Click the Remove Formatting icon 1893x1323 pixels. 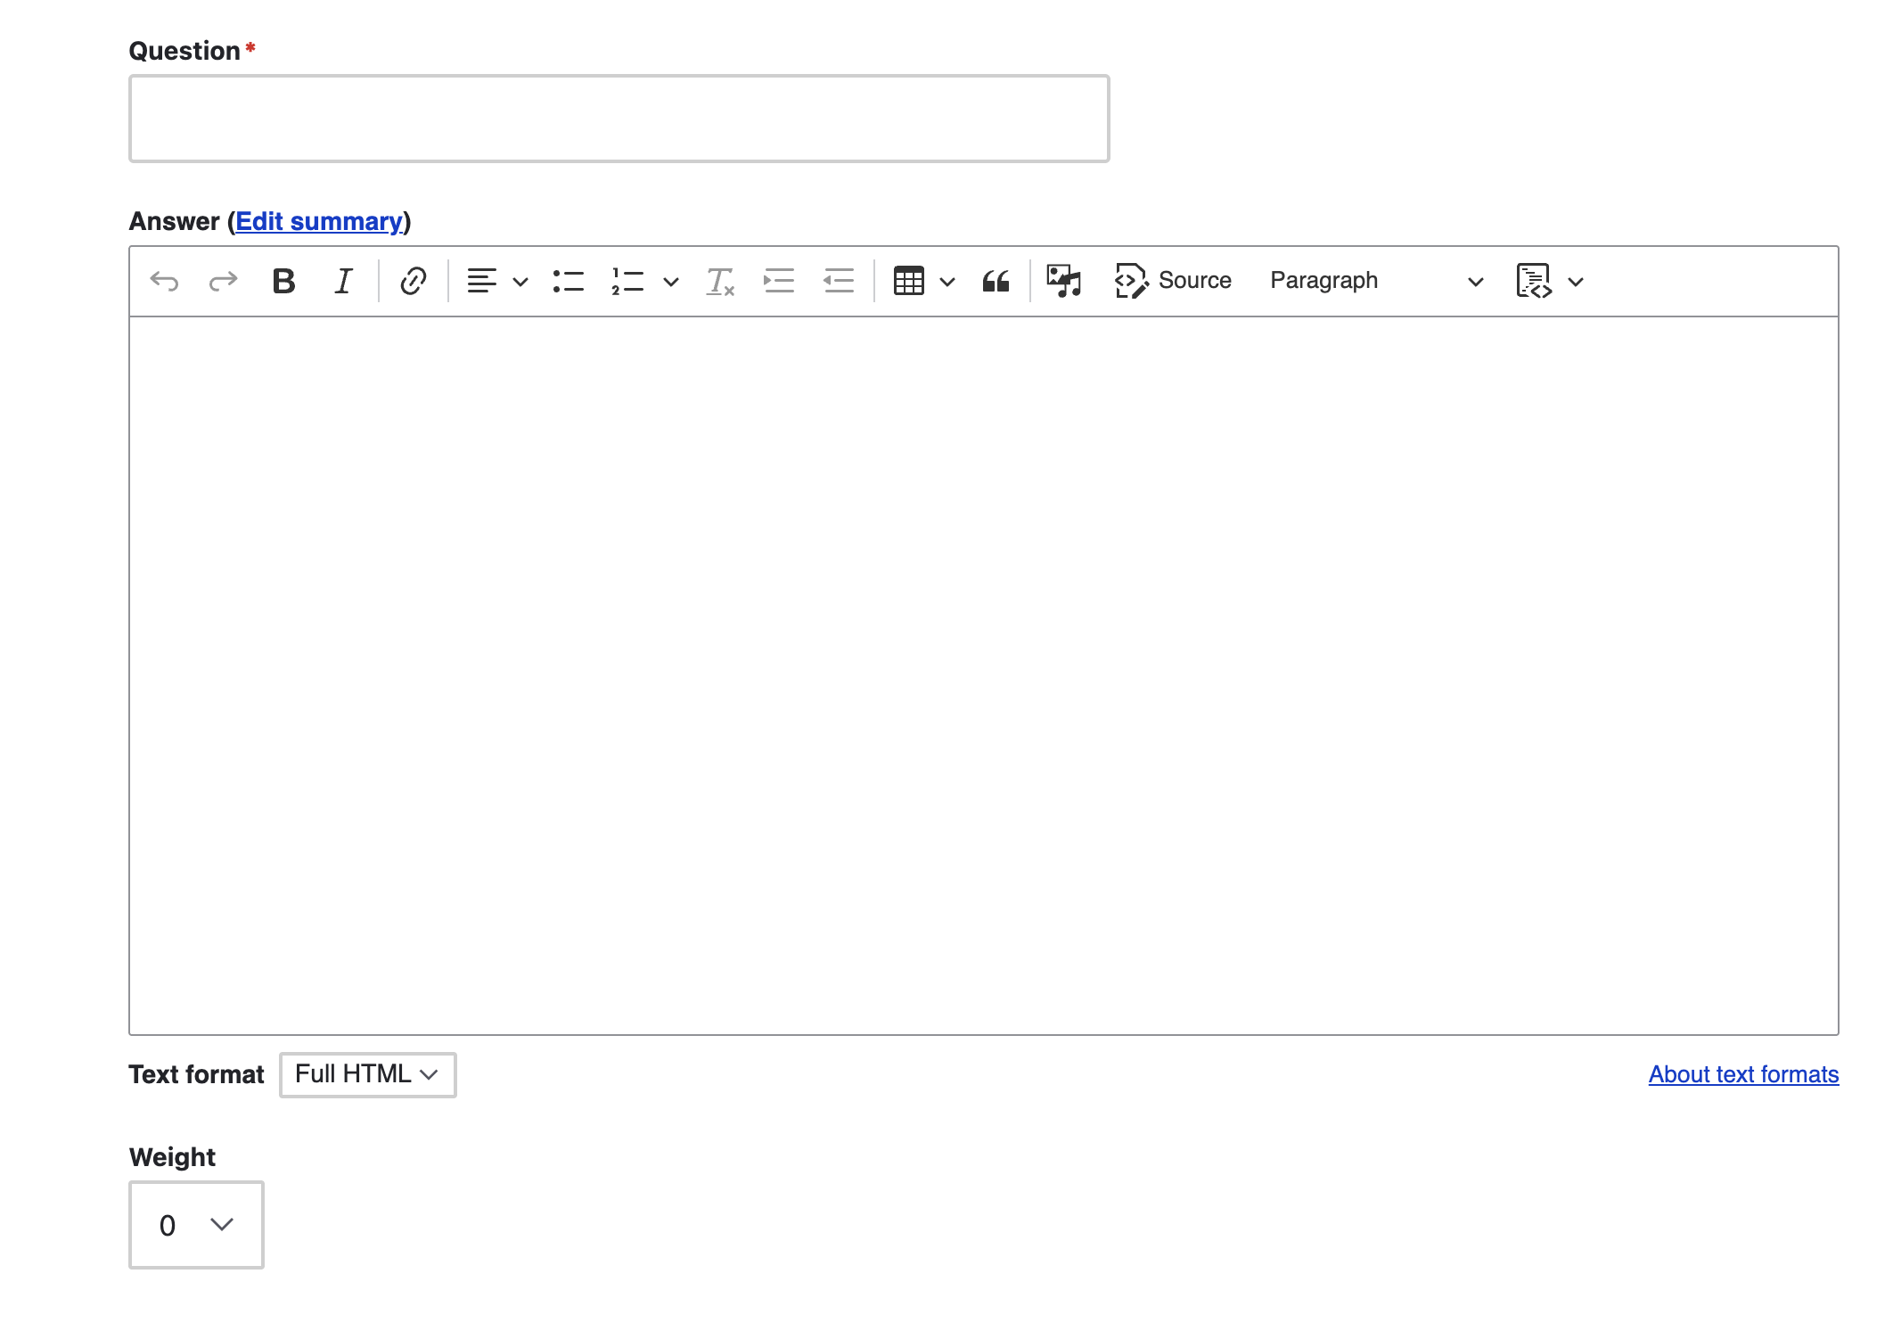719,281
